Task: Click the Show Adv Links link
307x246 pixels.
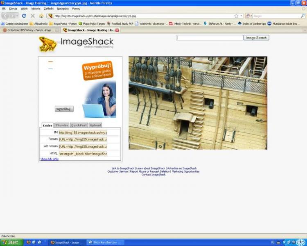Action: click(49, 159)
